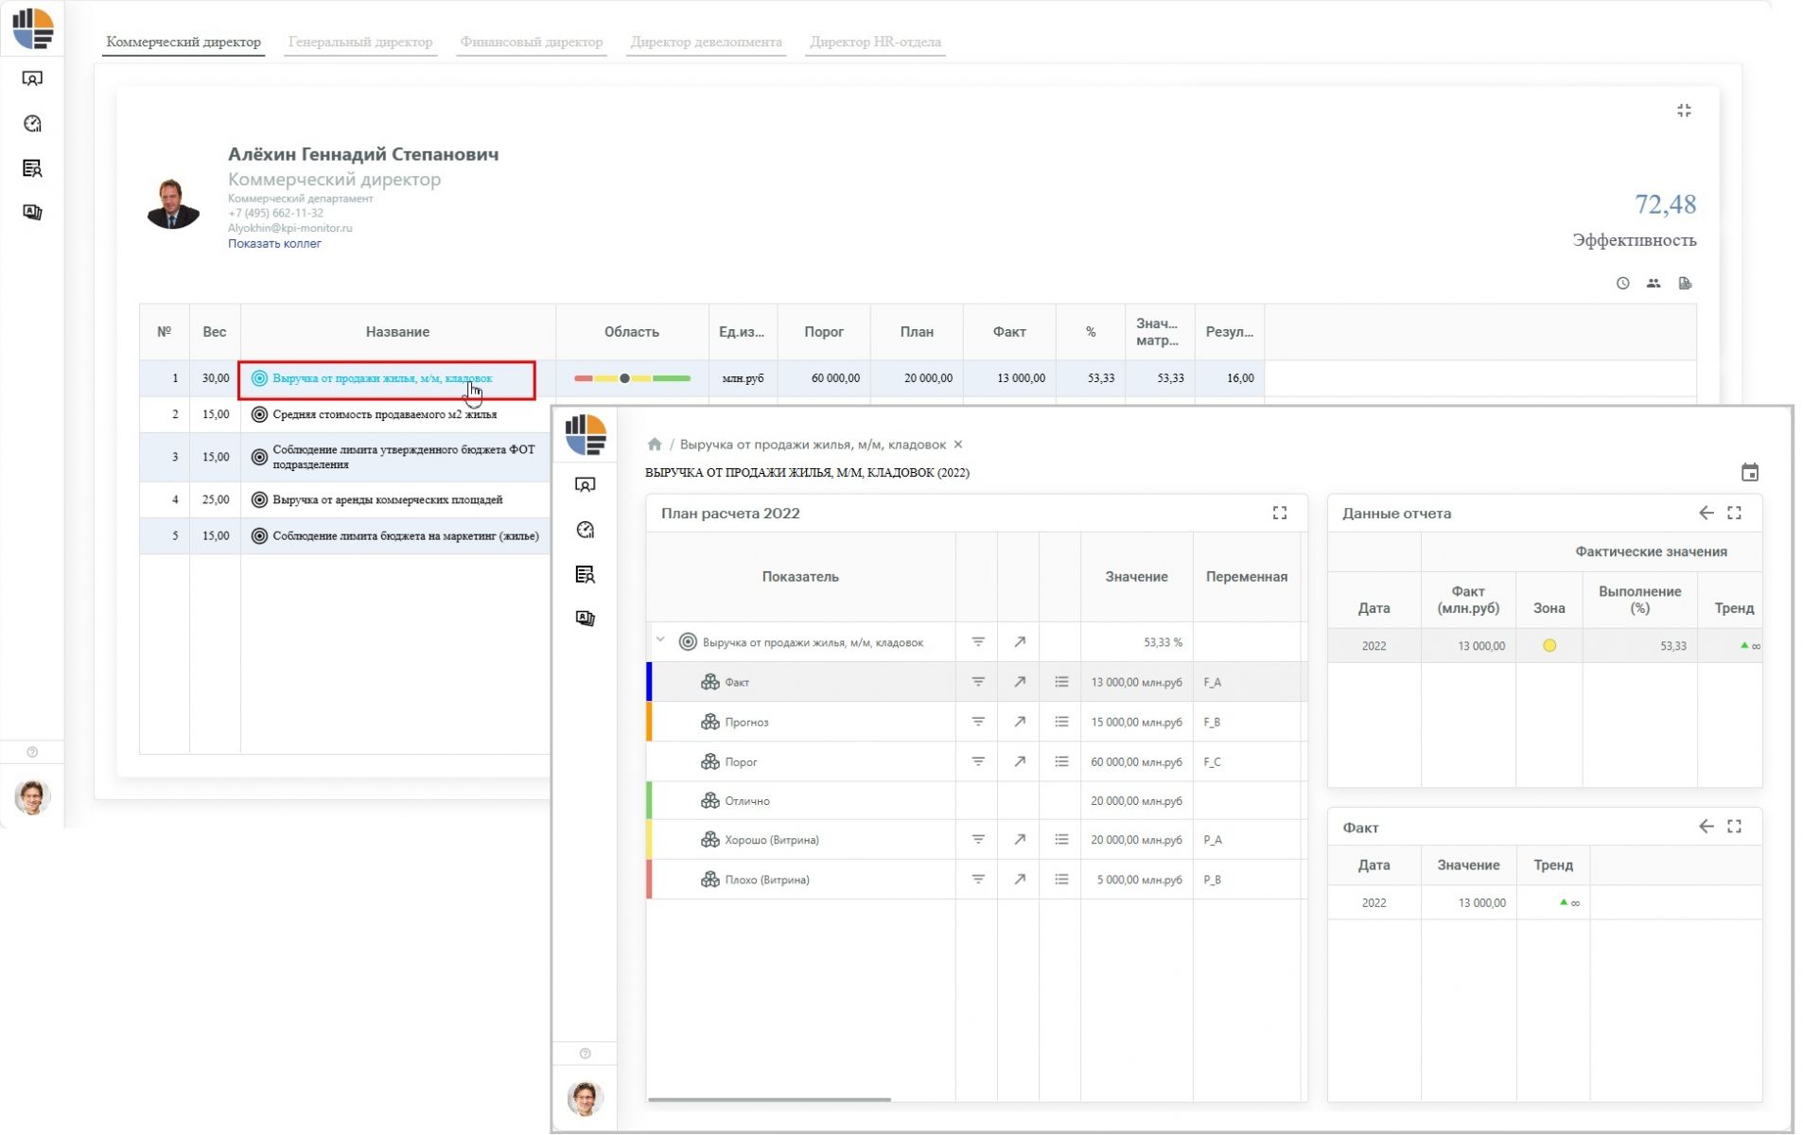Open Директор HR-отдела tab
The height and width of the screenshot is (1135, 1803).
click(875, 42)
